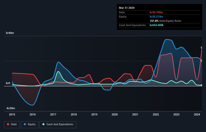Image resolution: width=206 pixels, height=132 pixels.
Task: Select the 2022 x-axis label
Action: click(156, 114)
